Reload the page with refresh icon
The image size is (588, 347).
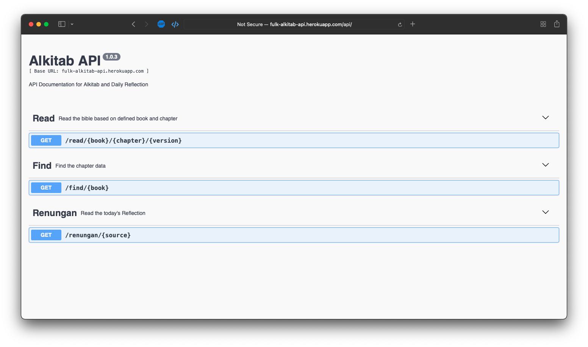pos(400,25)
